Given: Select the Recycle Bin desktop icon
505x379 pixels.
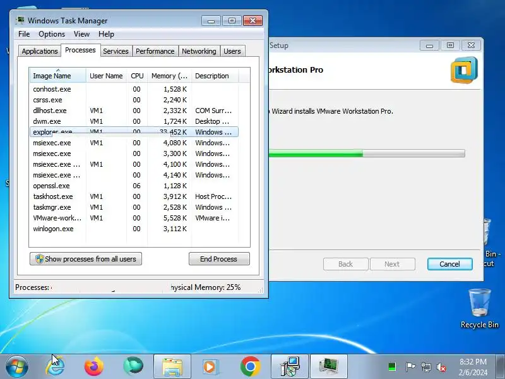Looking at the screenshot, I should pos(479,309).
